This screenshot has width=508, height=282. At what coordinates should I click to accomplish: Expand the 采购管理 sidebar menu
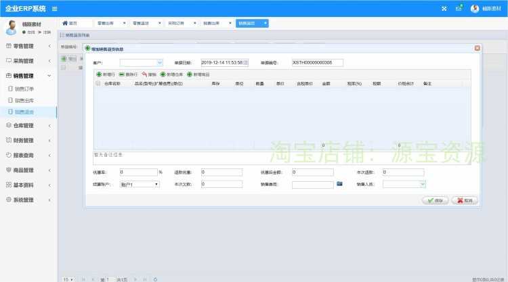28,61
